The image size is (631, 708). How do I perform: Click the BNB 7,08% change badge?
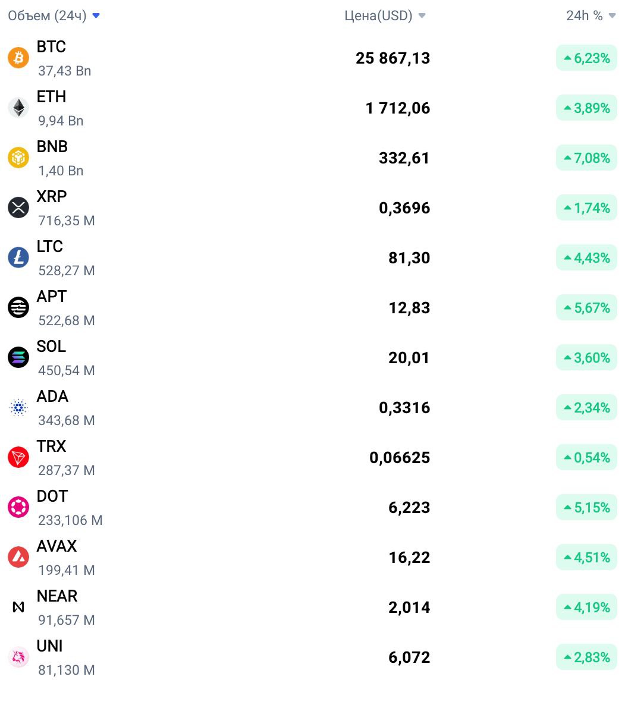(586, 158)
